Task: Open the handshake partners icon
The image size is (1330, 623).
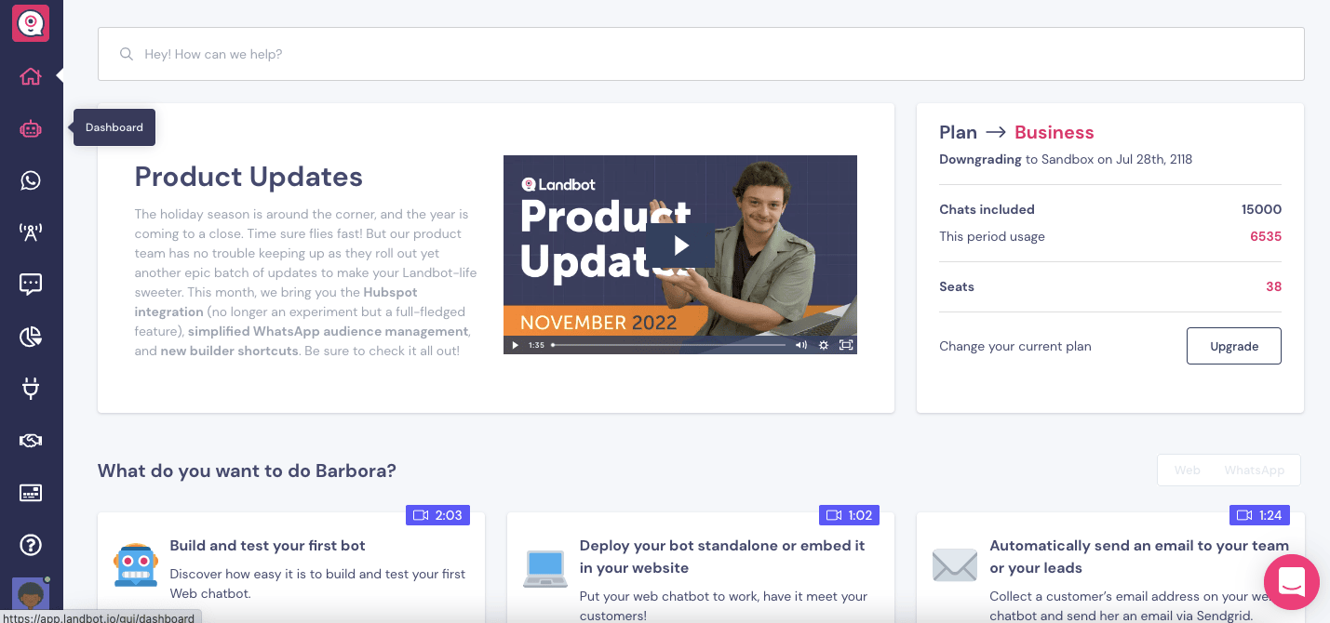Action: [x=31, y=441]
